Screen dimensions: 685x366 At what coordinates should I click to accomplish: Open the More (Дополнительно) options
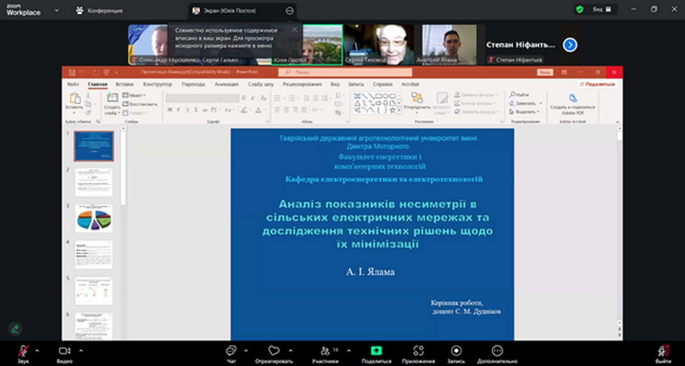click(497, 351)
